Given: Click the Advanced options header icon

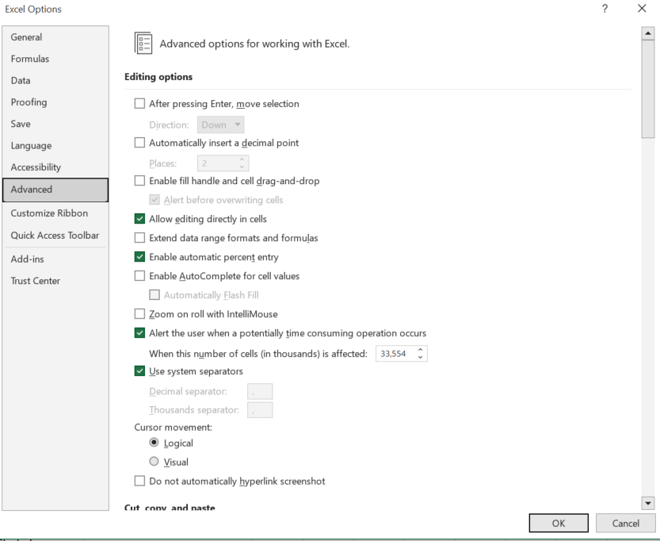Looking at the screenshot, I should [144, 44].
